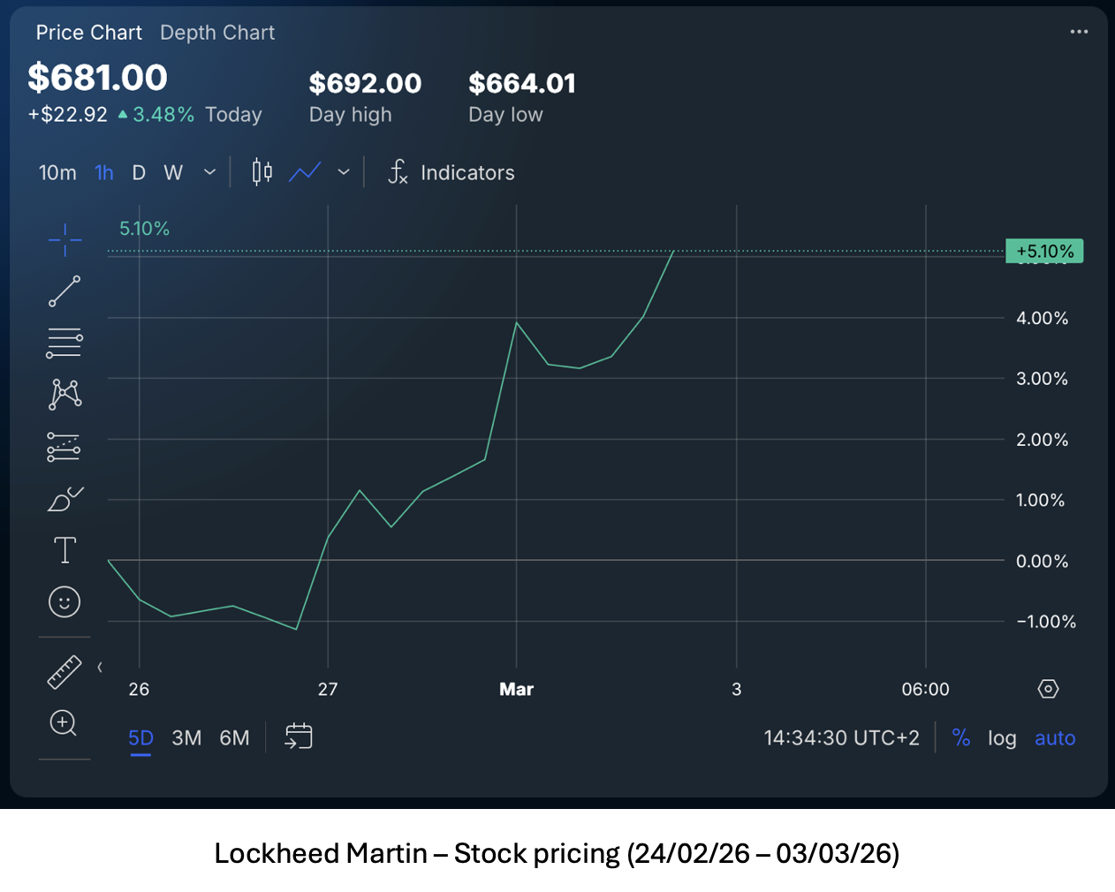Select the brush drawing tool
Screen dimensions: 1115x892
(x=64, y=499)
